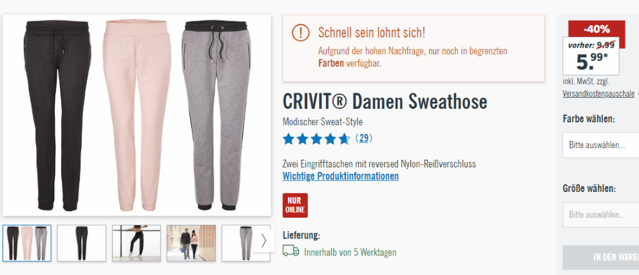This screenshot has width=639, height=275.
Task: Follow the Versandkostenpauschale link
Action: [x=598, y=93]
